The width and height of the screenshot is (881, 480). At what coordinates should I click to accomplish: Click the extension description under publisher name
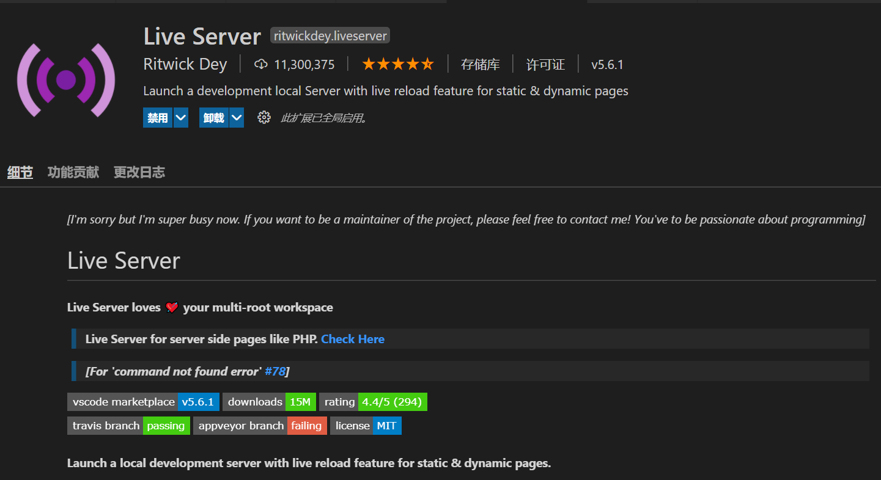[386, 91]
